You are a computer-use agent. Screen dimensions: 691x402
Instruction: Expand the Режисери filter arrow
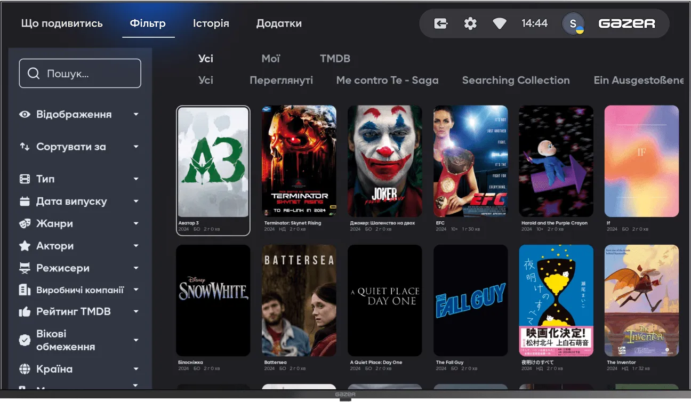tap(136, 268)
